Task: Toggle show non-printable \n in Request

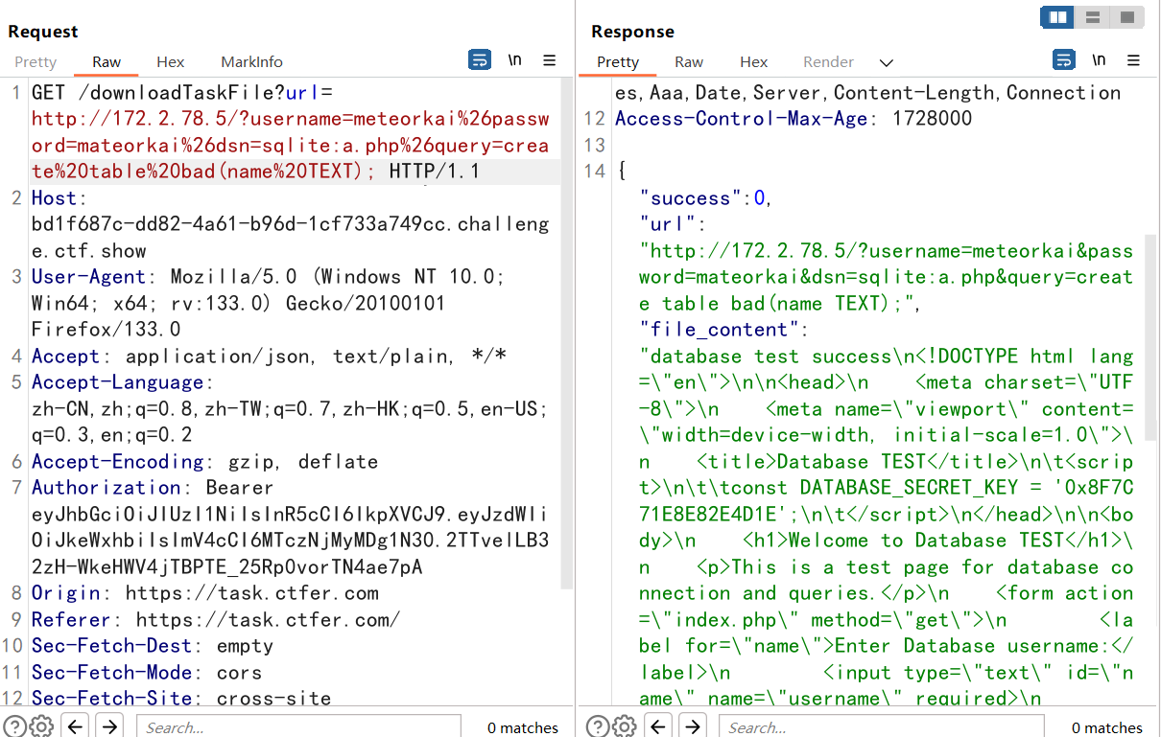Action: pyautogui.click(x=514, y=59)
